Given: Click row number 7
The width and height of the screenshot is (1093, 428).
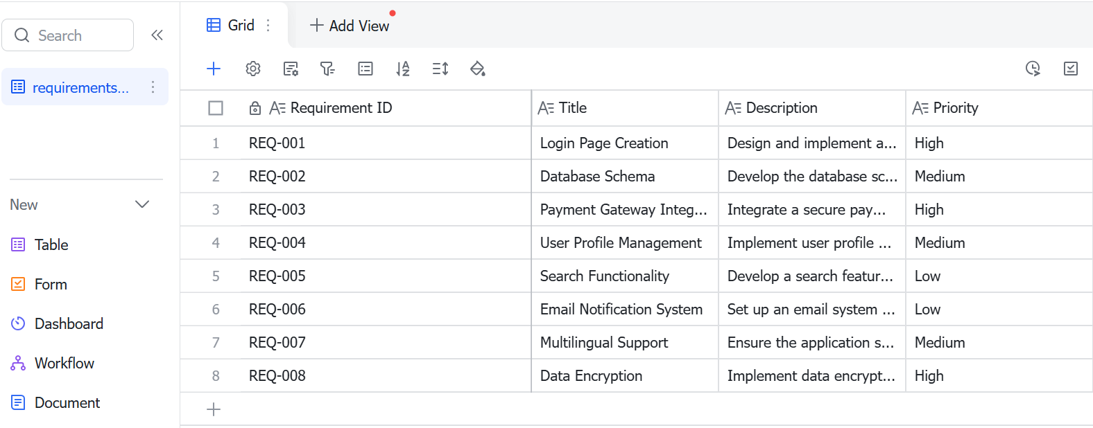Looking at the screenshot, I should click(216, 342).
